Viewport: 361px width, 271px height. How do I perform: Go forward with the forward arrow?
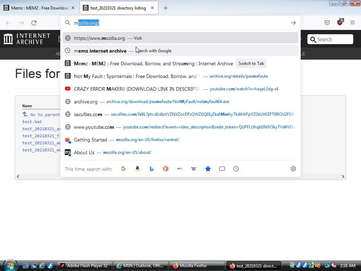[x=21, y=23]
